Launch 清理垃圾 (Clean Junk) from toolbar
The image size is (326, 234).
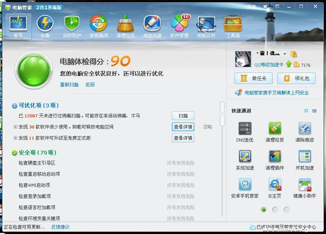(x=125, y=26)
